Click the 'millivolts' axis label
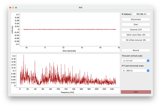Image resolution: width=161 pixels, height=107 pixels. tap(12, 30)
